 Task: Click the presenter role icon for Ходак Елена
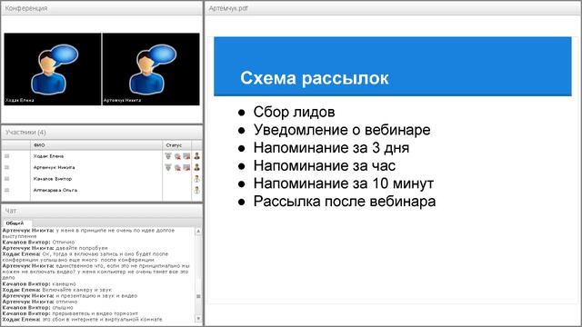coord(197,156)
